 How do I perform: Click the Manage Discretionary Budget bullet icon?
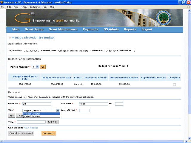[10, 38]
